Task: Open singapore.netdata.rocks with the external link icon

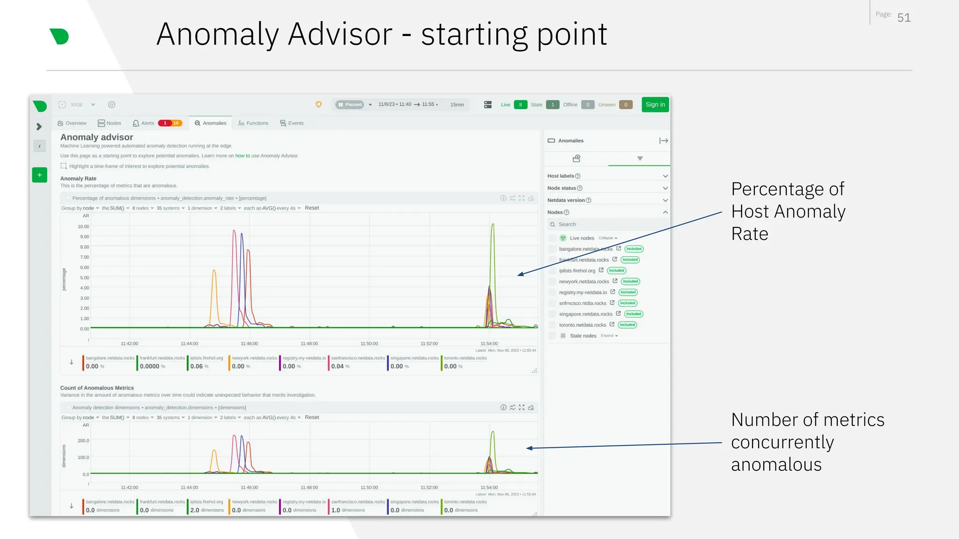Action: pos(619,313)
